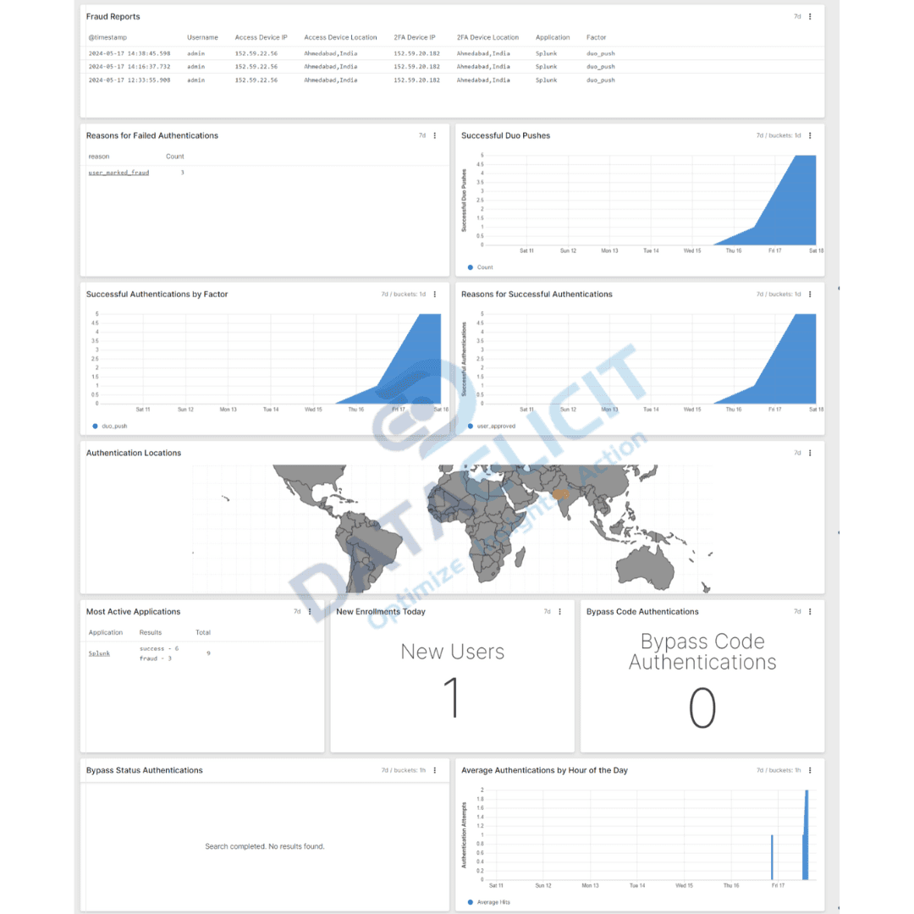Click the user_marked_fraud reason link

(x=118, y=172)
